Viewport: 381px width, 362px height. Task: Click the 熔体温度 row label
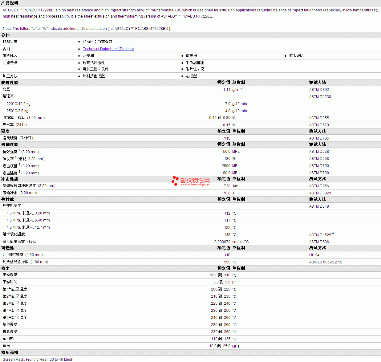point(10,324)
